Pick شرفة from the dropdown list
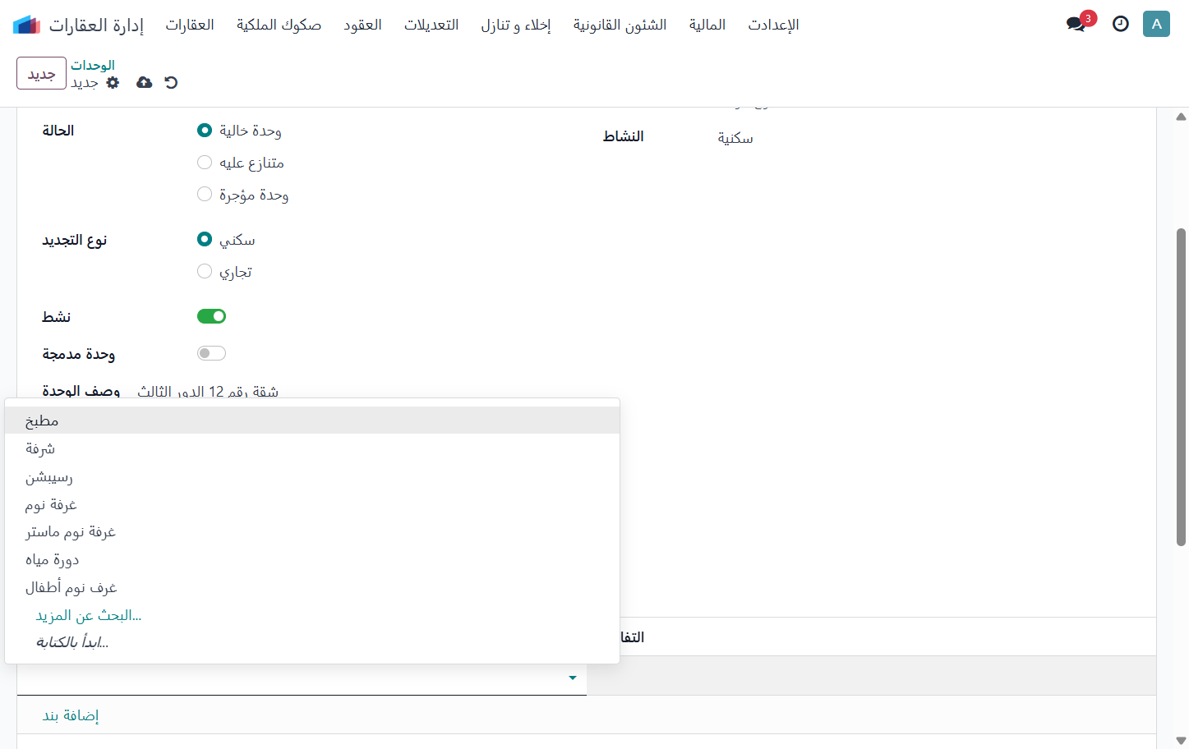 (312, 448)
